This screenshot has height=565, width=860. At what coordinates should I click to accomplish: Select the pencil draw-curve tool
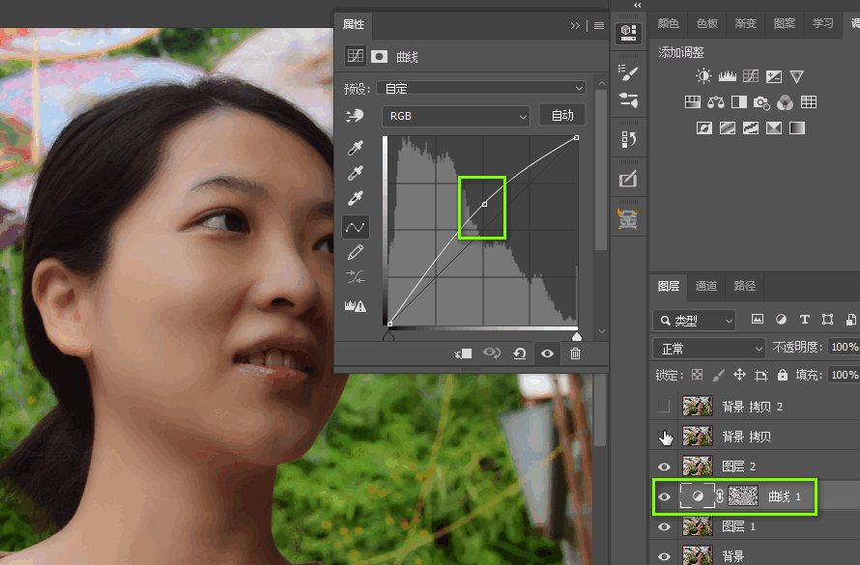point(357,252)
